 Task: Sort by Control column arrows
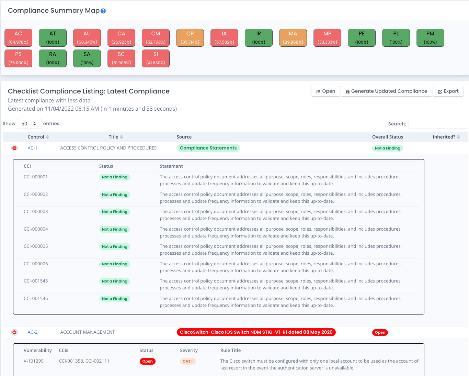tap(47, 137)
